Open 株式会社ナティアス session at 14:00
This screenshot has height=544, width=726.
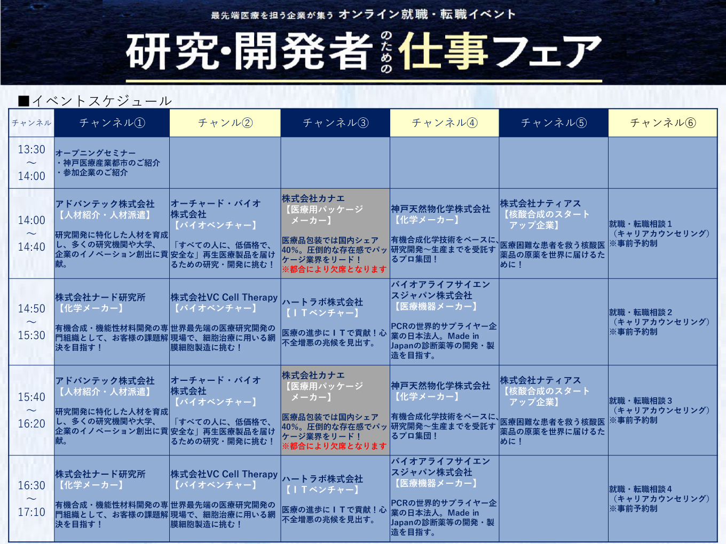pyautogui.click(x=554, y=233)
